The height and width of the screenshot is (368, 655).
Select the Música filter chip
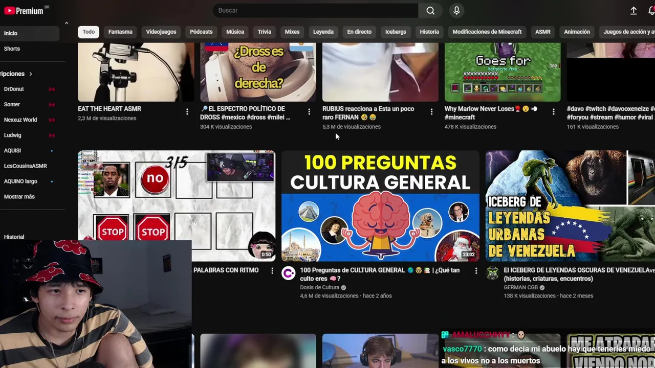(235, 32)
